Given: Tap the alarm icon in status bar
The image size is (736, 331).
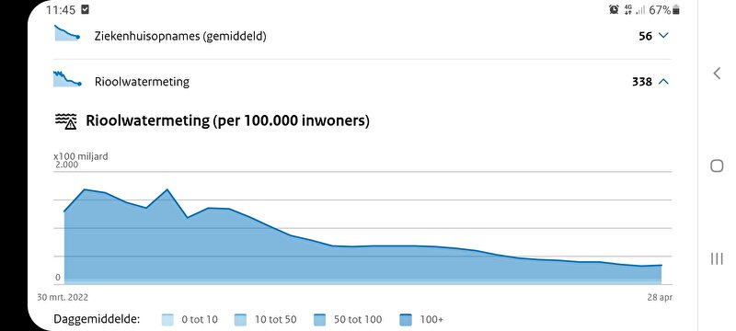Looking at the screenshot, I should pyautogui.click(x=614, y=9).
